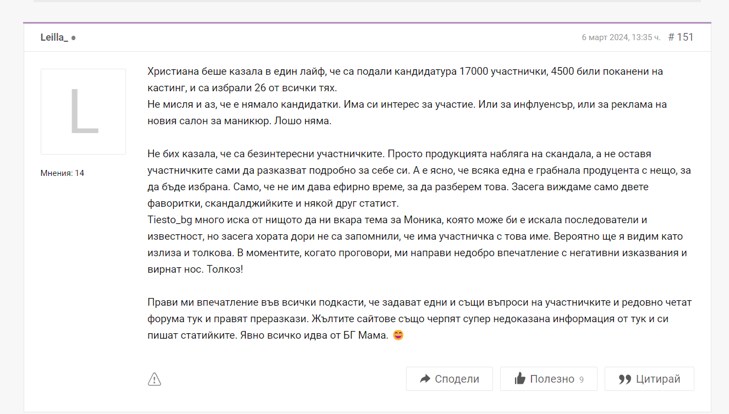
Task: Open the permalink for post # 151
Action: pos(681,37)
